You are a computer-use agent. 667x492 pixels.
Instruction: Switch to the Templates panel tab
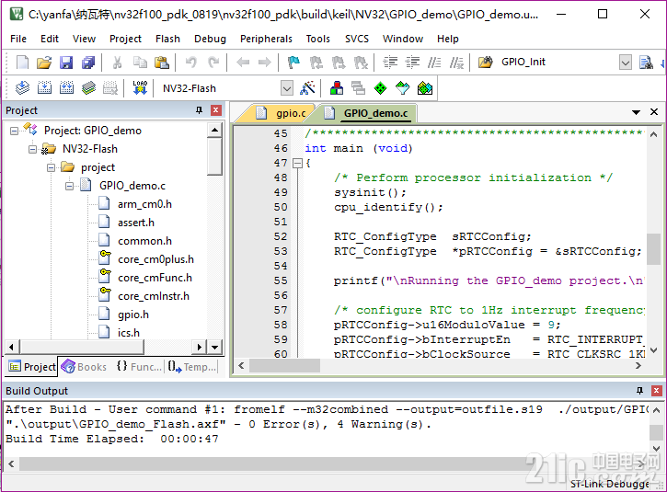point(192,367)
